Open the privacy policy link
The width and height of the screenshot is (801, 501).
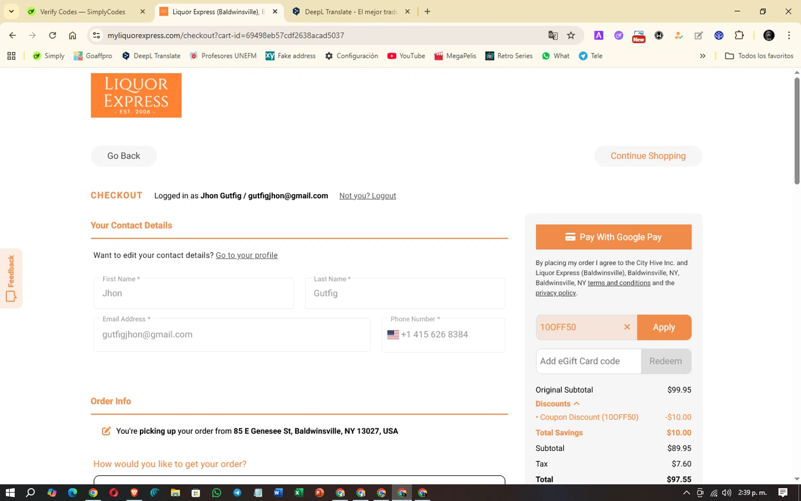click(556, 293)
